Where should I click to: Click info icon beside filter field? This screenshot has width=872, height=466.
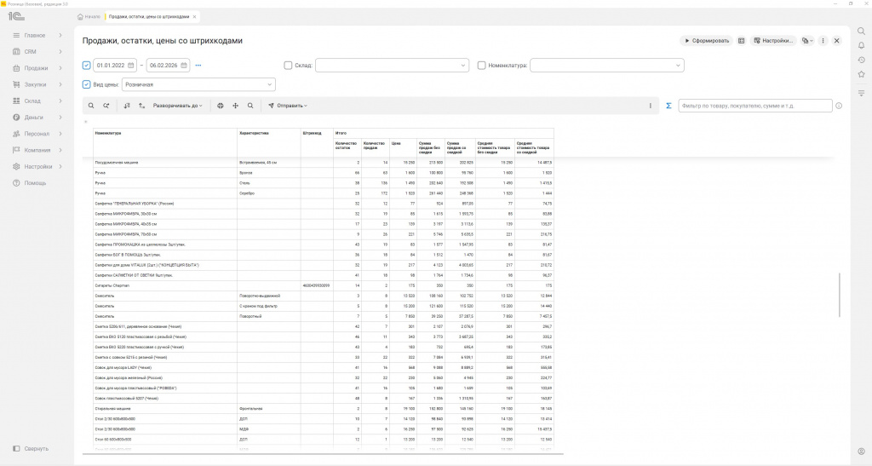point(839,106)
